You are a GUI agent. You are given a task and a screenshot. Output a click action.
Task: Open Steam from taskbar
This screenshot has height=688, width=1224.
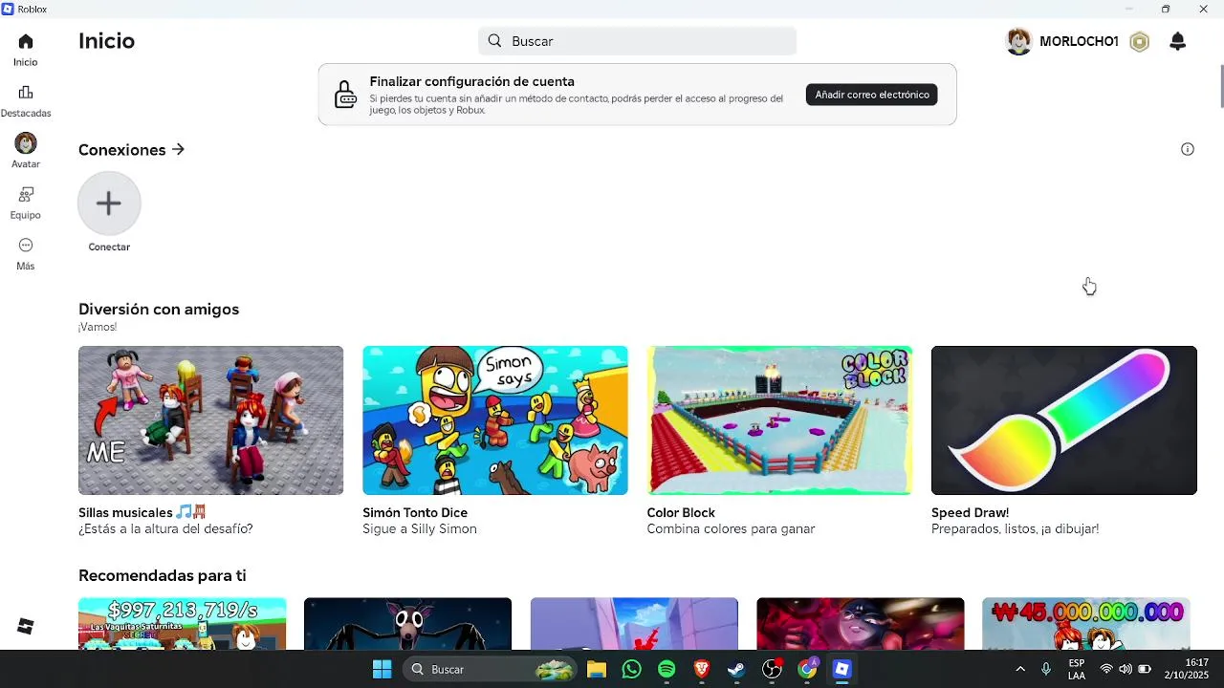coord(736,669)
